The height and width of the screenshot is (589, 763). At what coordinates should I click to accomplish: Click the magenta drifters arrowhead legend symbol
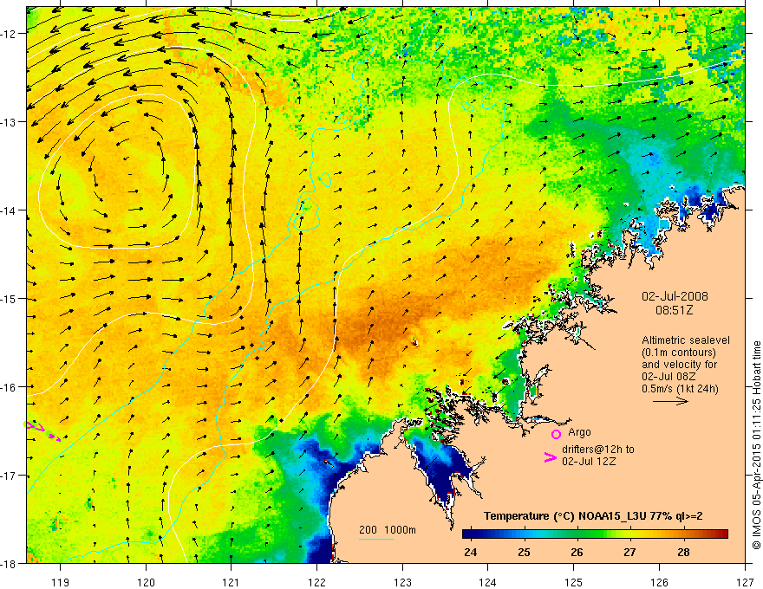550,457
